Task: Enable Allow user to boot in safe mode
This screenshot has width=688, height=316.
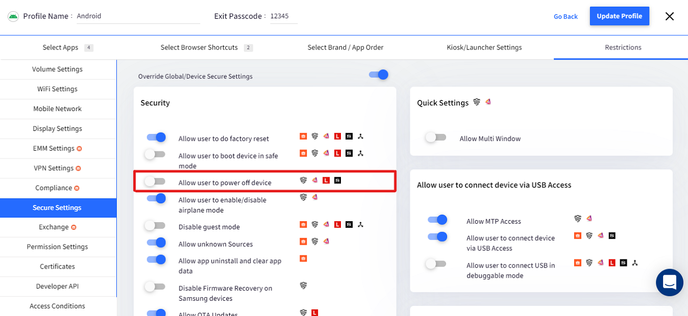Action: tap(155, 154)
